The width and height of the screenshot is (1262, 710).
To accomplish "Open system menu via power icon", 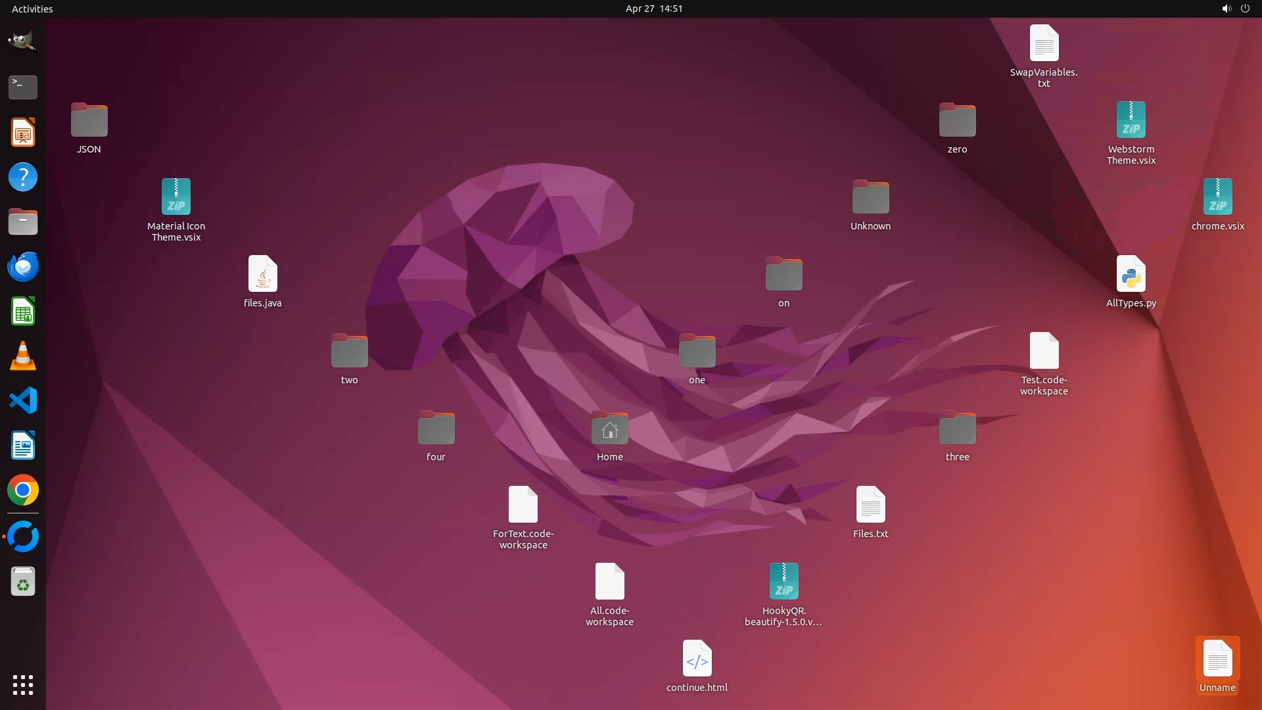I will pos(1245,9).
